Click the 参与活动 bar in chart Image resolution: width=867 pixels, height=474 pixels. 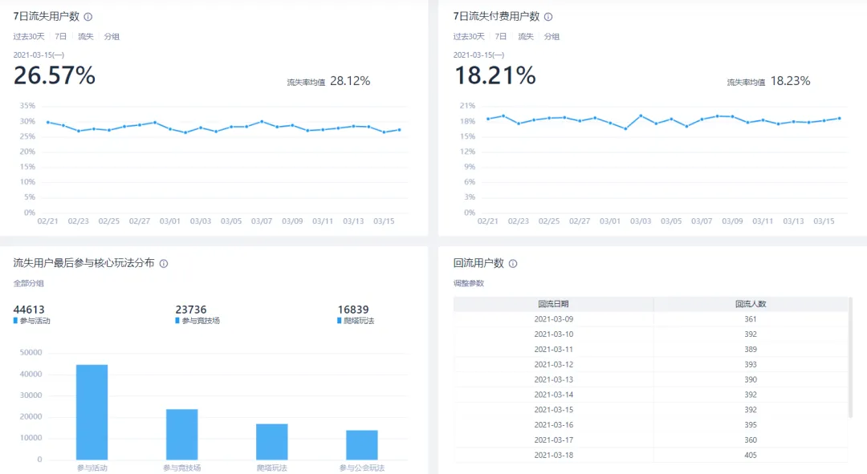(92, 412)
